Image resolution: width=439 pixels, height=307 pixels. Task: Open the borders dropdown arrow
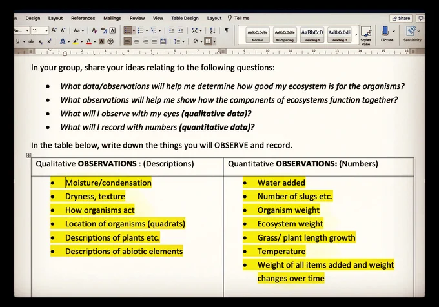pyautogui.click(x=214, y=41)
